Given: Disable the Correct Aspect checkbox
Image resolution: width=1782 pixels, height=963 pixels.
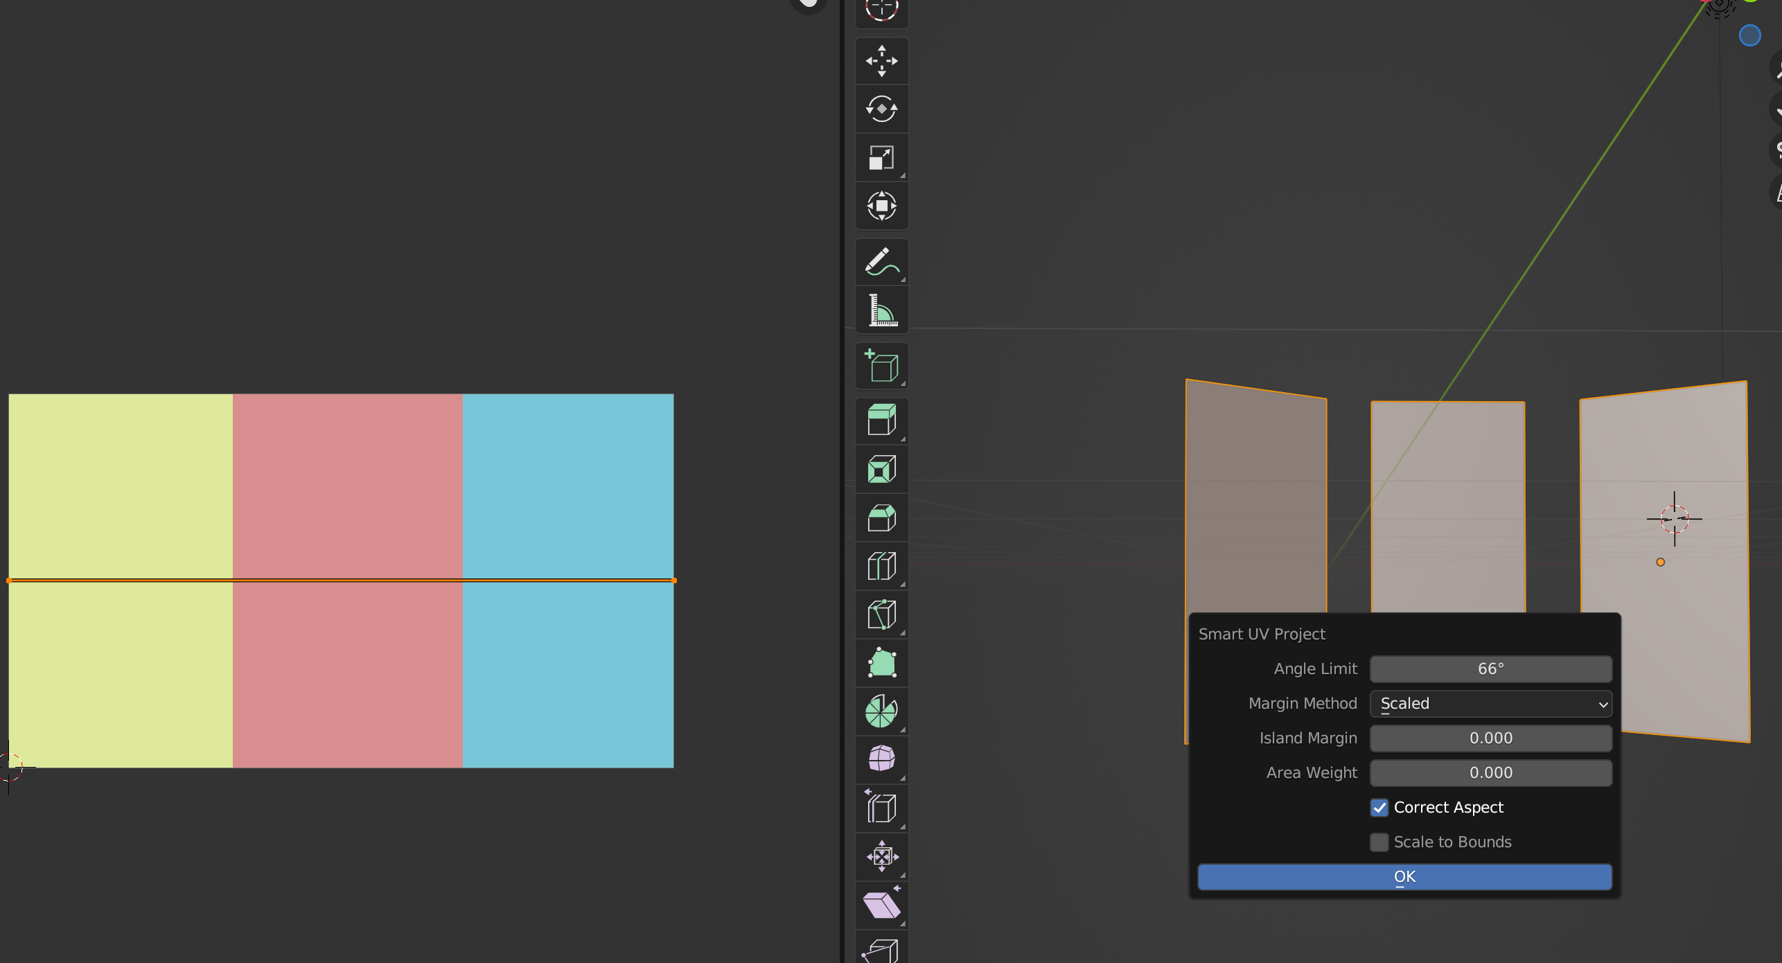Looking at the screenshot, I should tap(1379, 808).
